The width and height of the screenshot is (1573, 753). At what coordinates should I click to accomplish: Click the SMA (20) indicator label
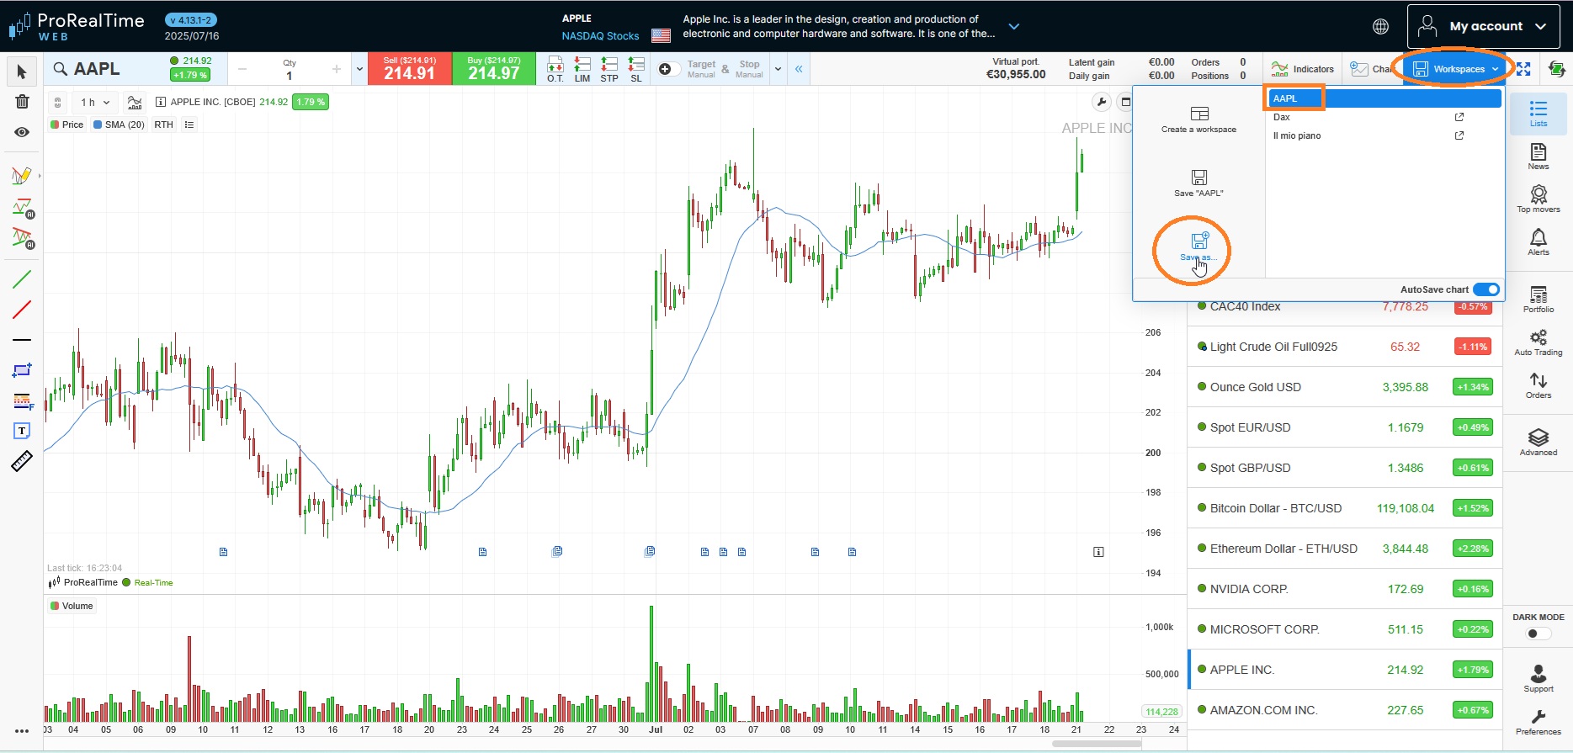point(119,125)
